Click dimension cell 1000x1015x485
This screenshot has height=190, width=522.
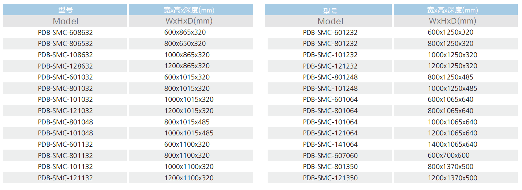(191, 133)
